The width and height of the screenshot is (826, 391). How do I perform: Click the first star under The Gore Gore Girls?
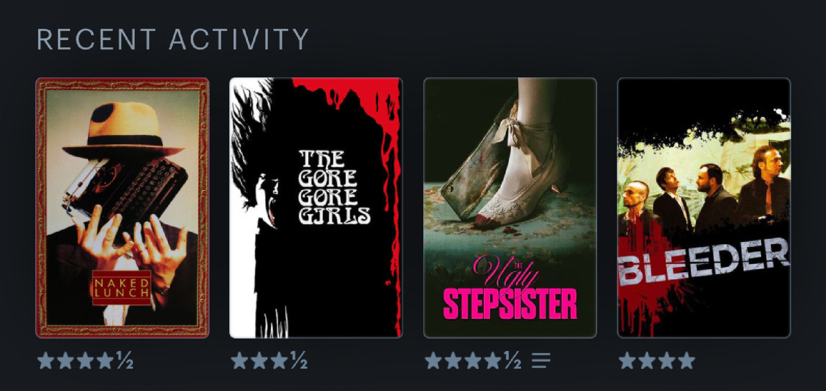240,360
